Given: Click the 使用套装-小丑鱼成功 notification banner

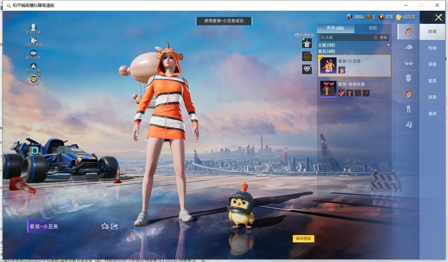Looking at the screenshot, I should tap(224, 21).
